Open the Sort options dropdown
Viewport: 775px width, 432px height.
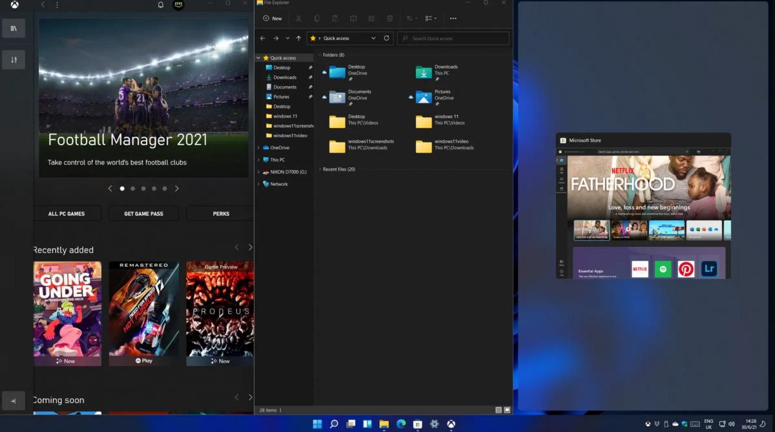413,19
